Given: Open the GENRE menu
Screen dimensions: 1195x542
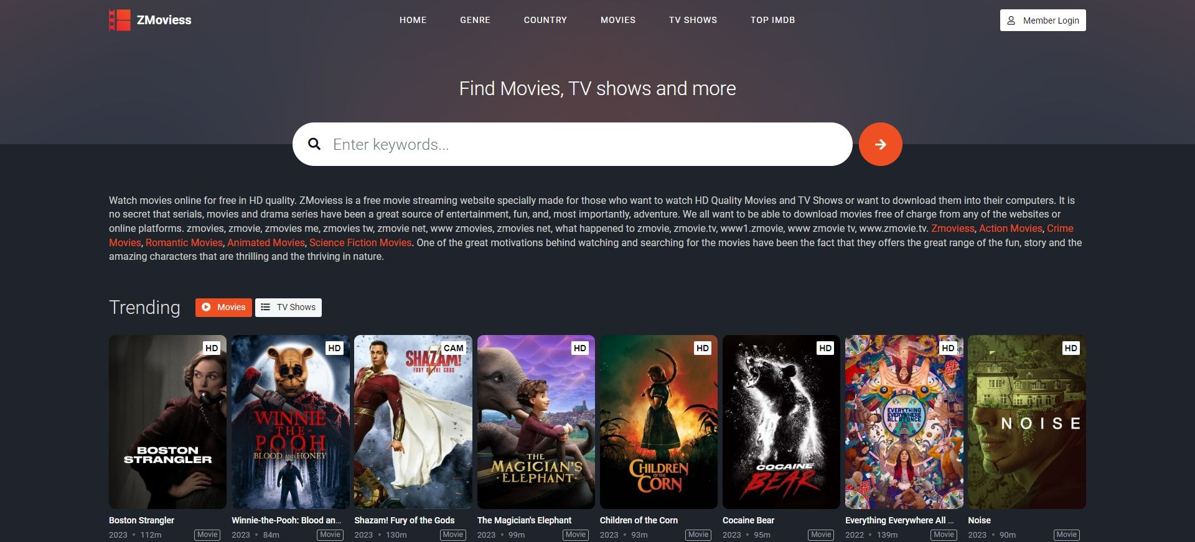Looking at the screenshot, I should [475, 20].
